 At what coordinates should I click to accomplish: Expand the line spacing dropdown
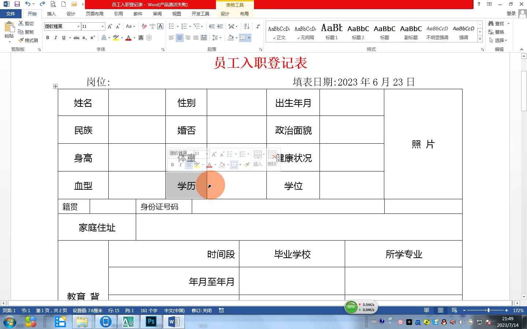pyautogui.click(x=220, y=38)
